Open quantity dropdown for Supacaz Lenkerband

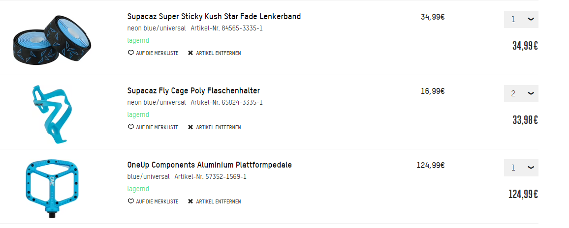[x=521, y=20]
